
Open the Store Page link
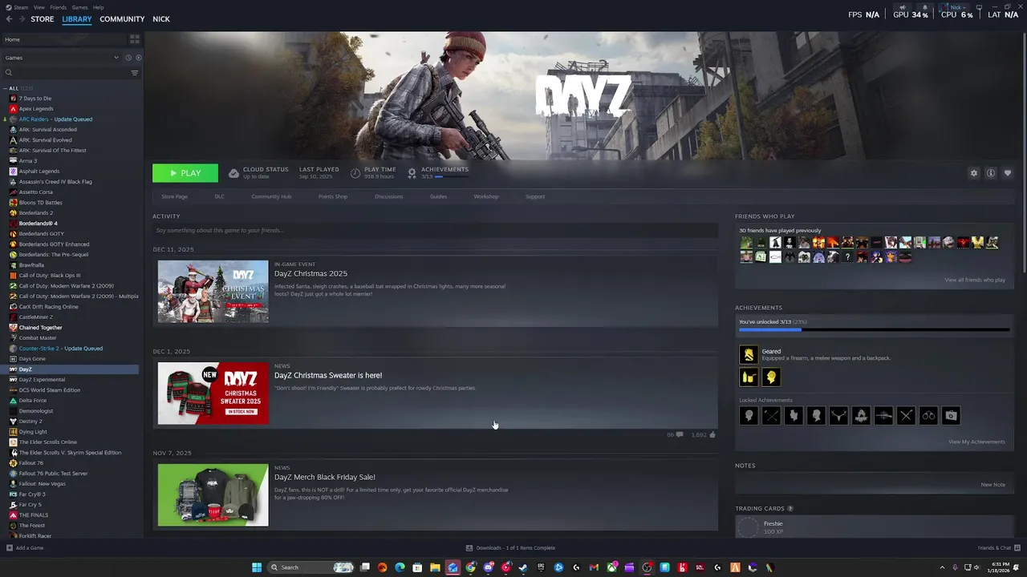tap(174, 196)
